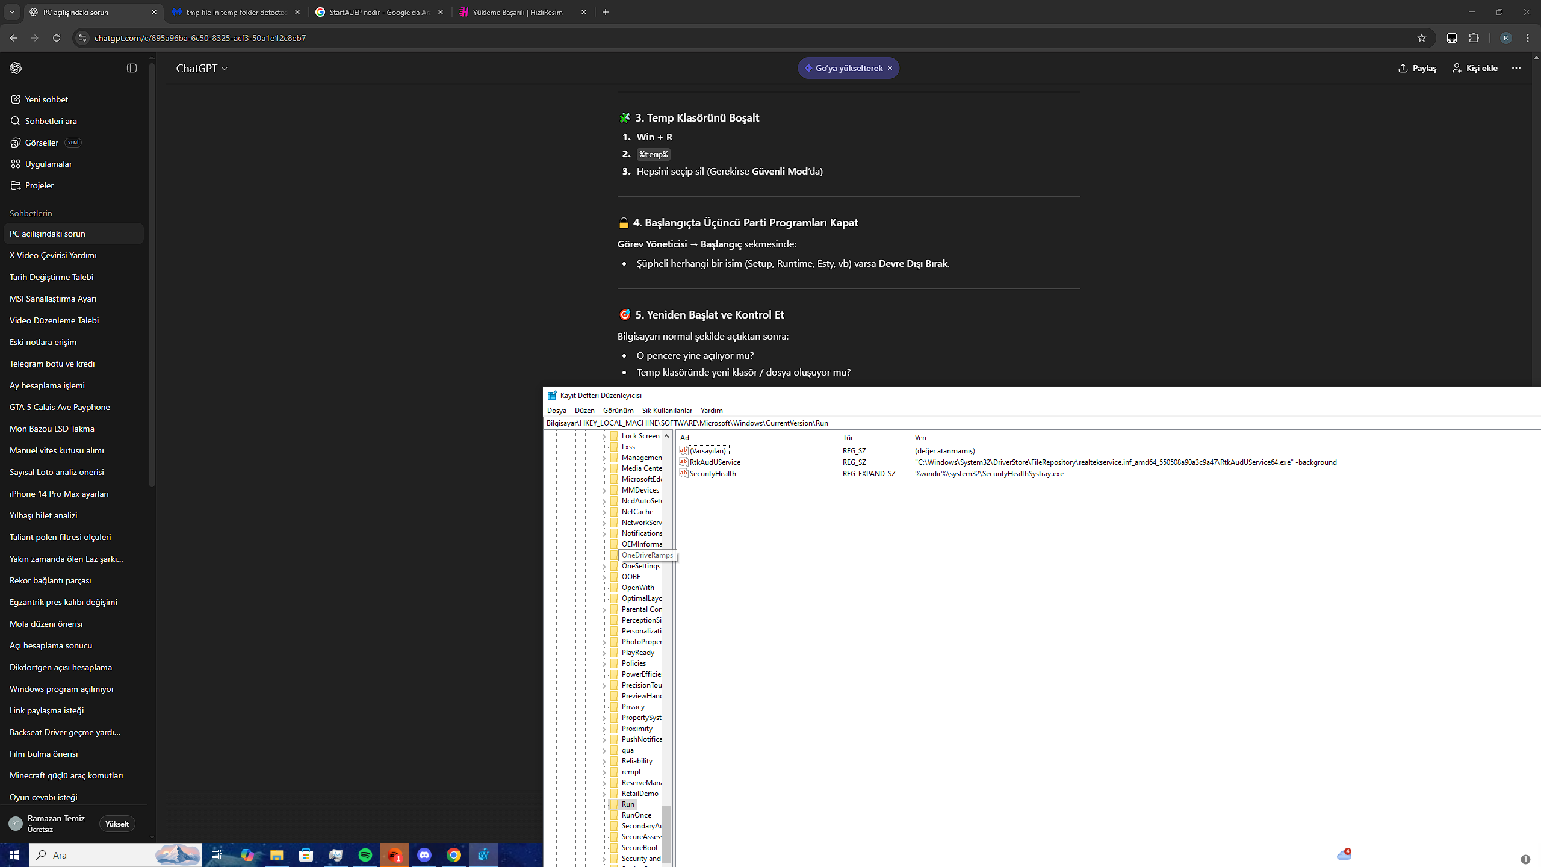Select the SecurityHealth registry value
Image resolution: width=1541 pixels, height=867 pixels.
713,474
